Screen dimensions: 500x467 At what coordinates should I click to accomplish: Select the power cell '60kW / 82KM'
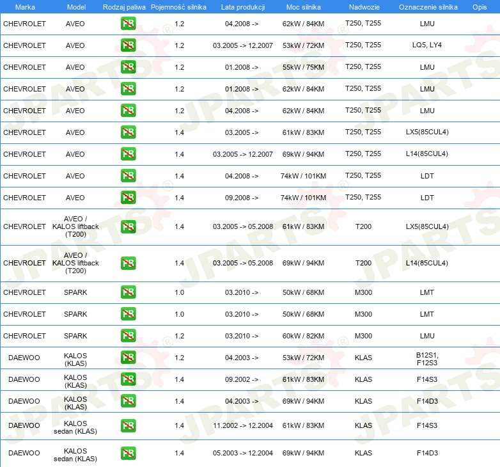(303, 336)
